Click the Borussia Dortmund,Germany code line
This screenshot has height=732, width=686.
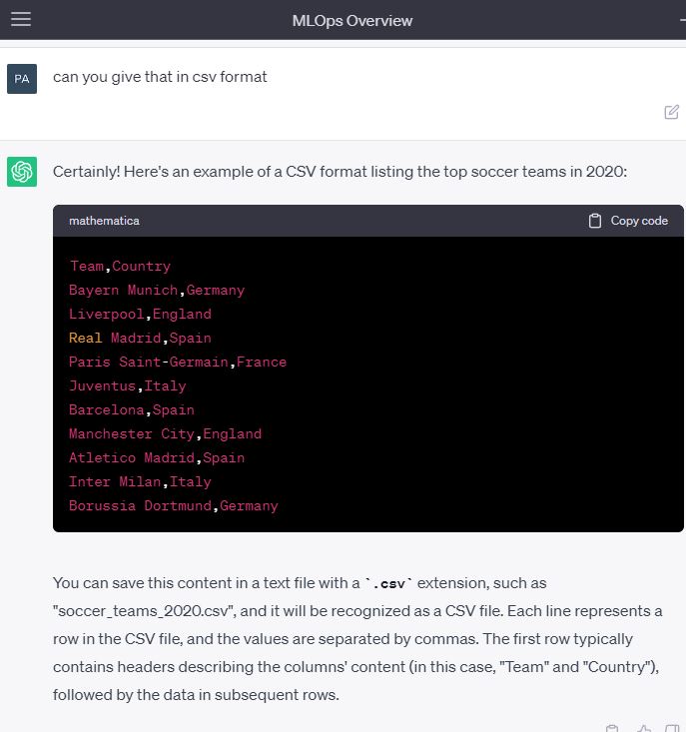(174, 505)
